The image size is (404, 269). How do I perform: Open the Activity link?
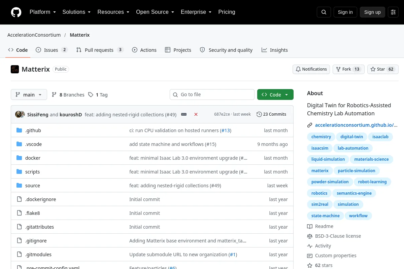319,246
